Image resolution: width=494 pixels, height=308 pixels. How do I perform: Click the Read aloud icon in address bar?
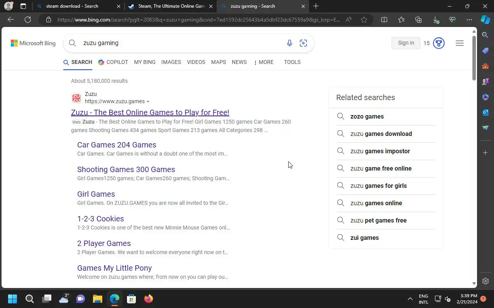tap(349, 20)
